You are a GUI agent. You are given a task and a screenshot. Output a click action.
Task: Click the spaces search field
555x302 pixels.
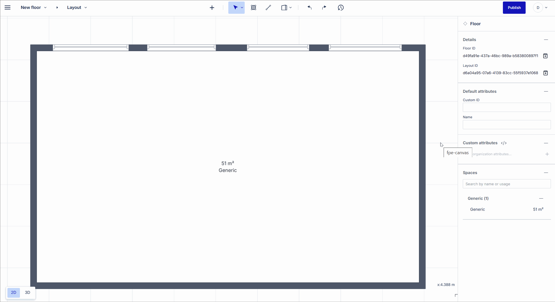pos(506,184)
